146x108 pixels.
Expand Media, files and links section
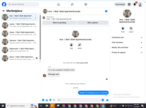point(127,48)
